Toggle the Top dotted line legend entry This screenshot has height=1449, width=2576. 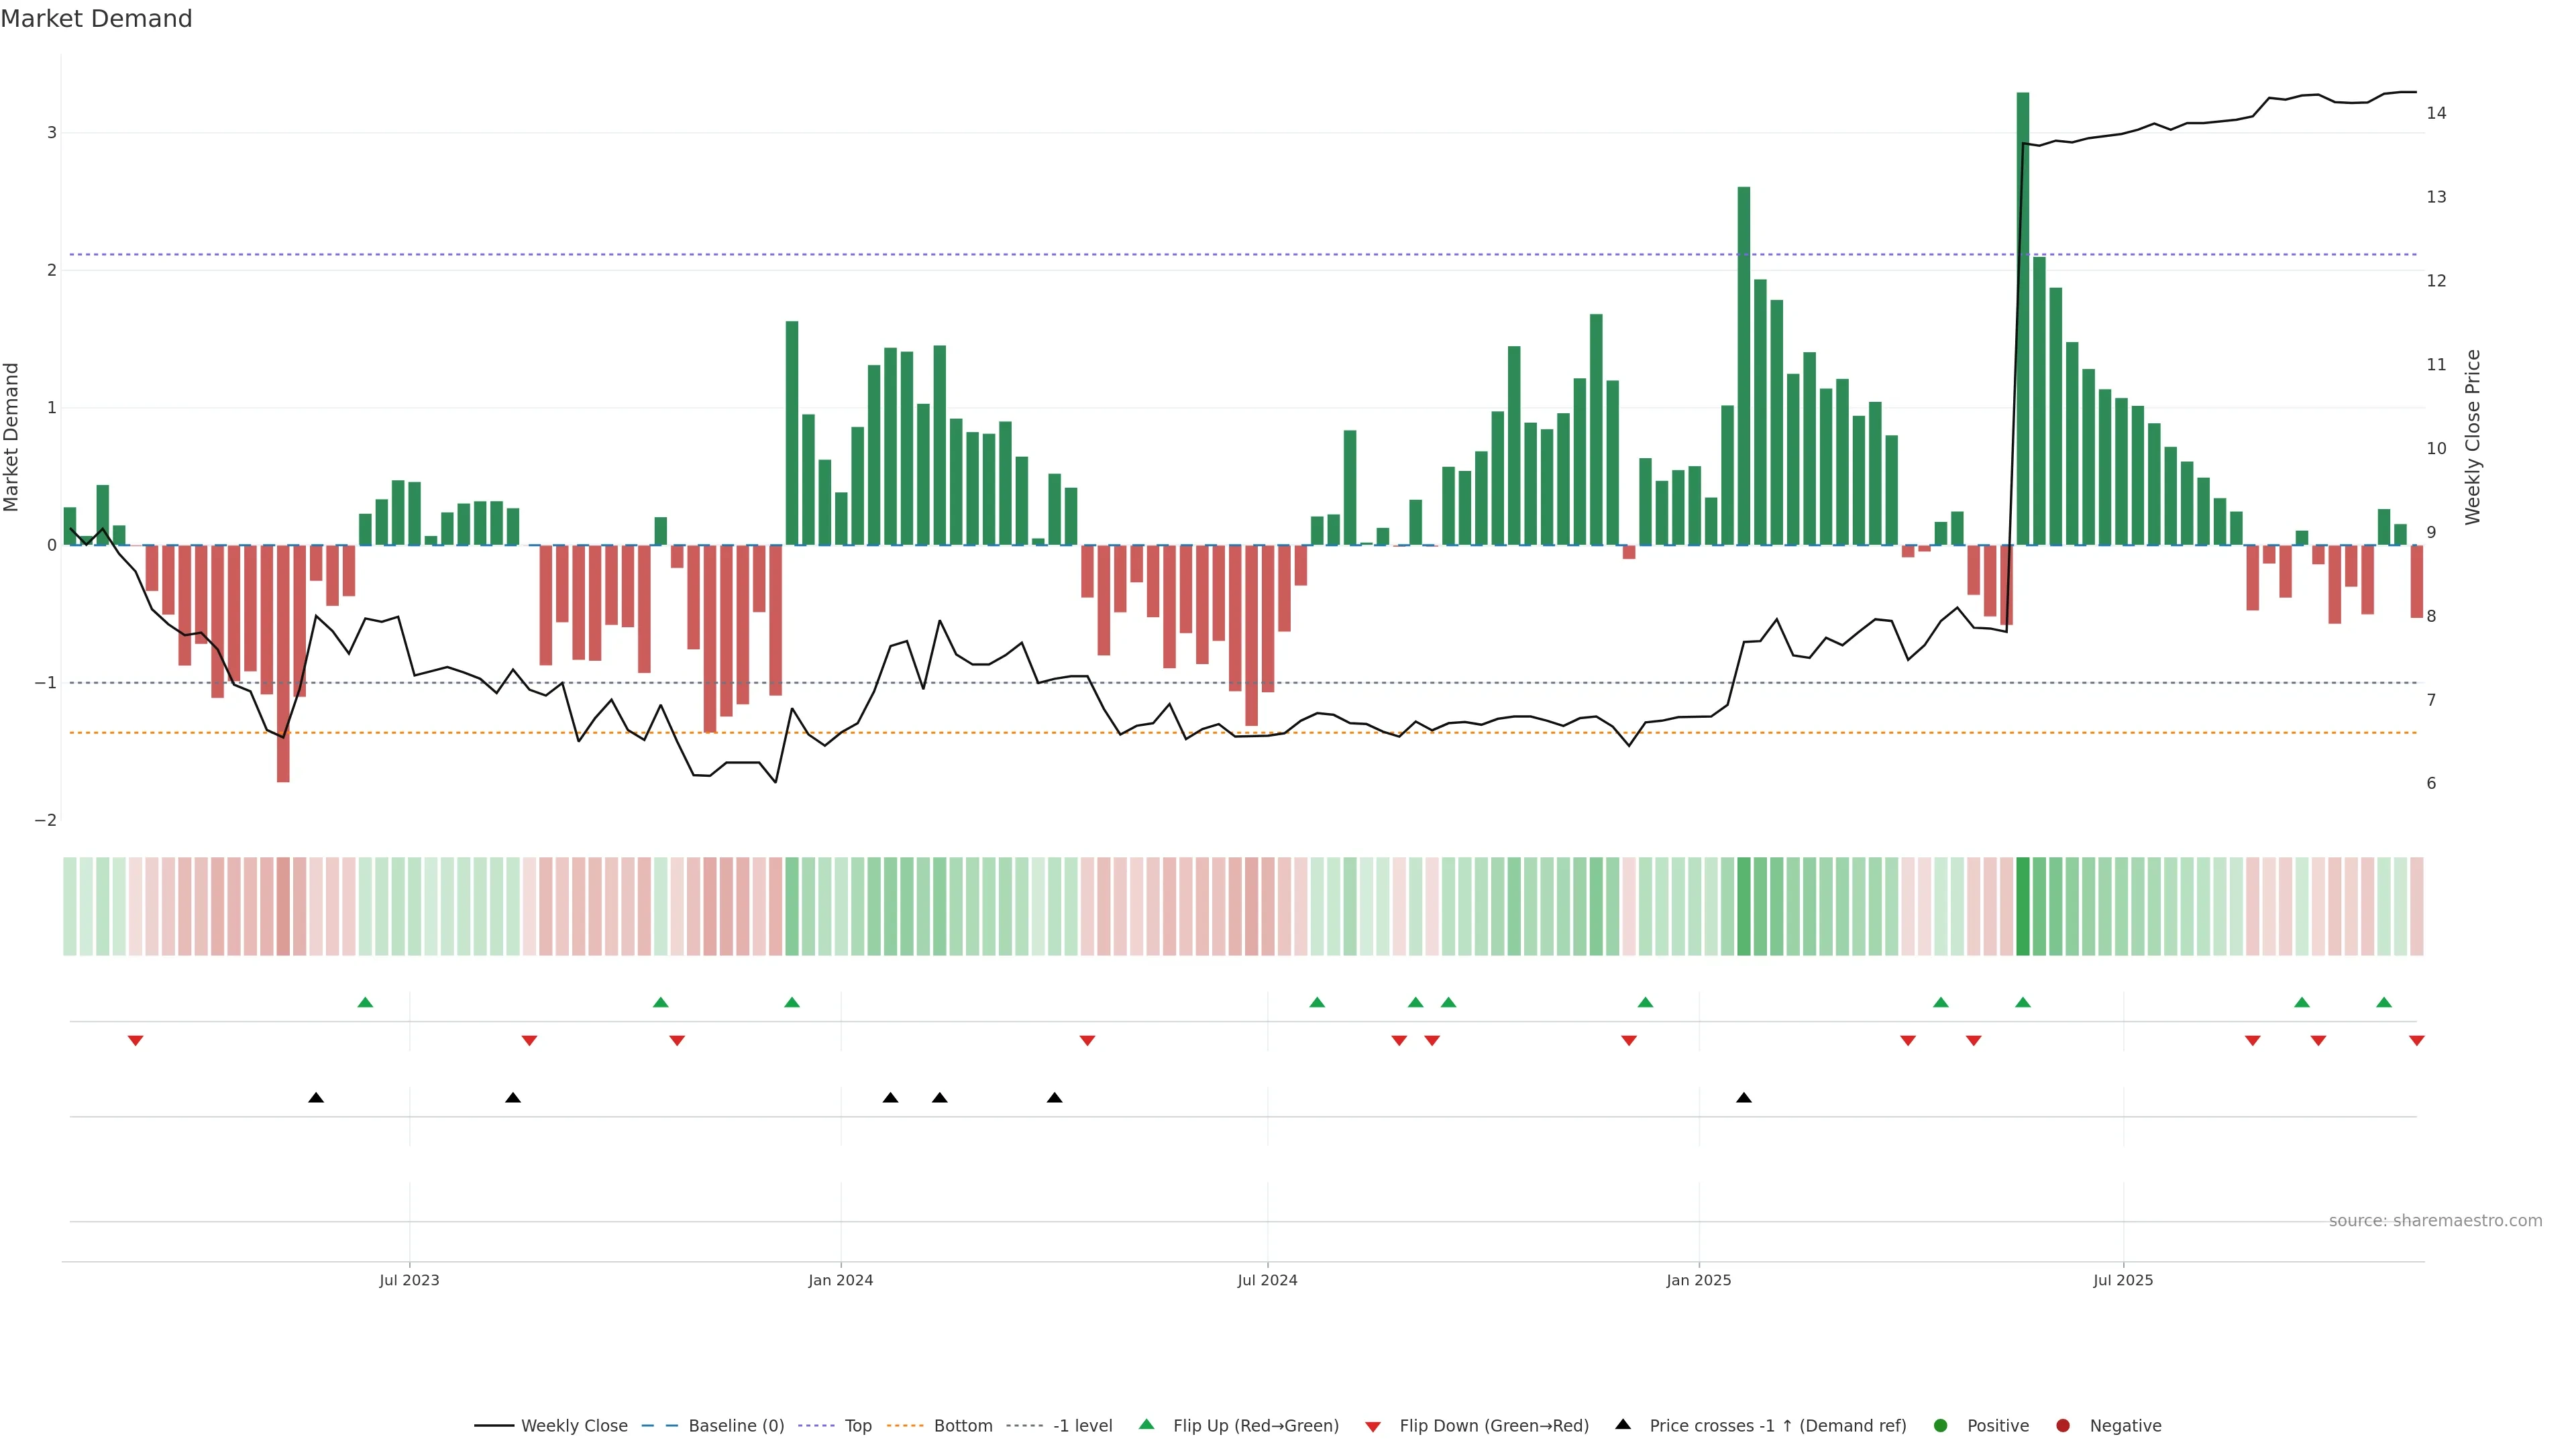pos(857,1425)
